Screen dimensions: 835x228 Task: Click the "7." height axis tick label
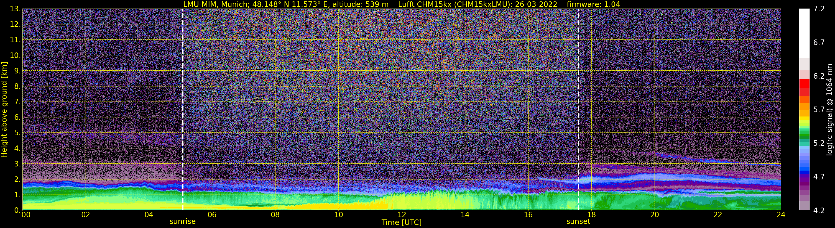click(x=17, y=102)
